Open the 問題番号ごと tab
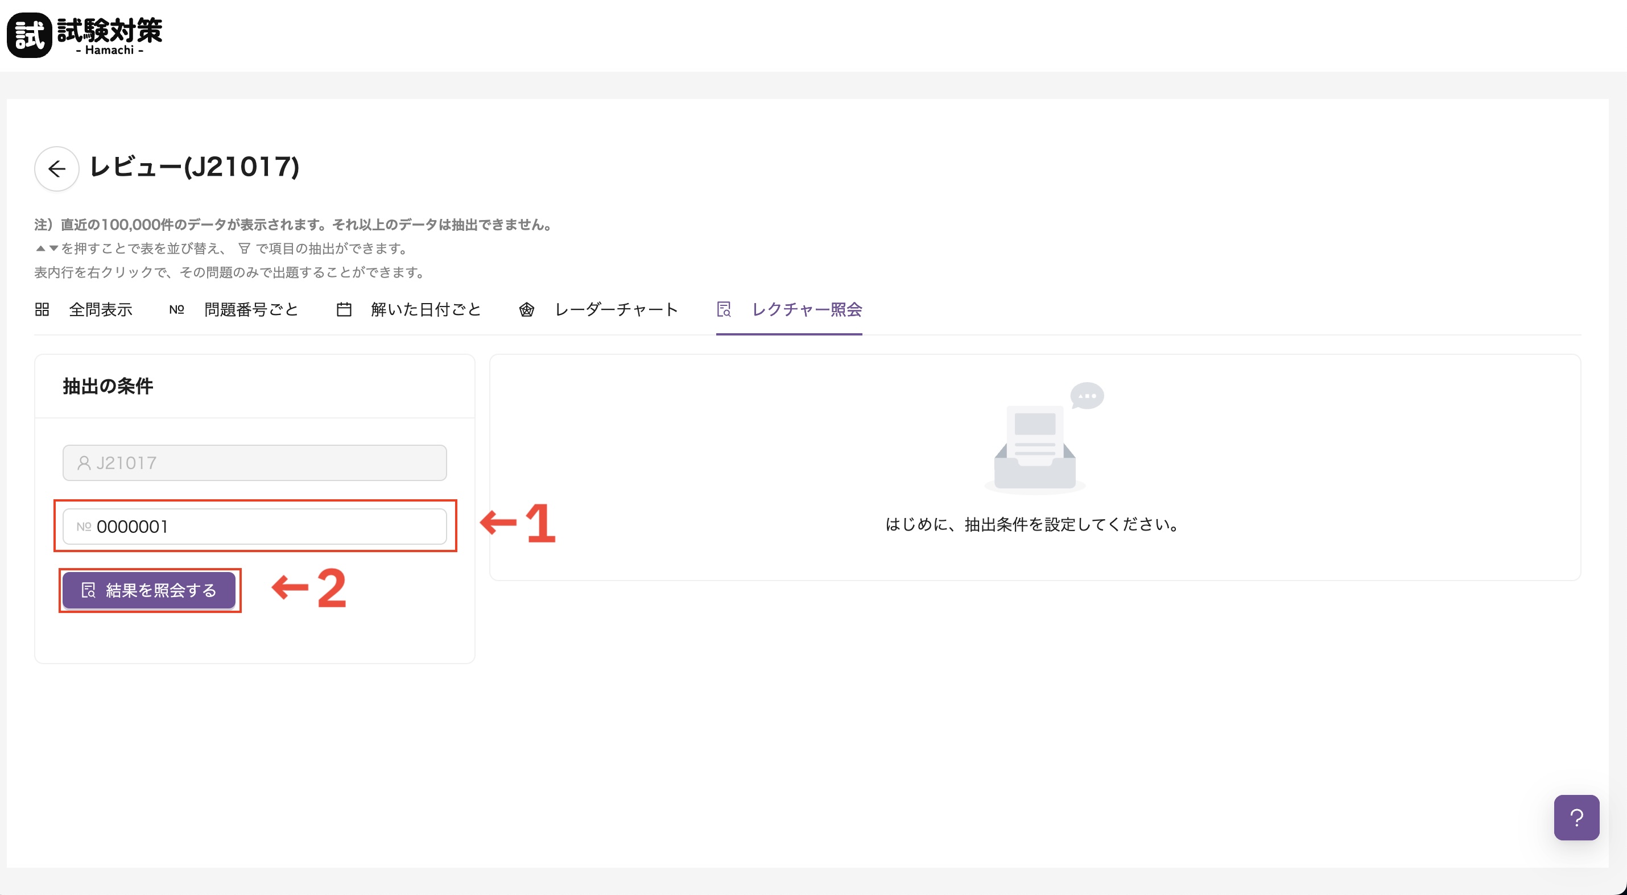The width and height of the screenshot is (1627, 895). tap(251, 309)
